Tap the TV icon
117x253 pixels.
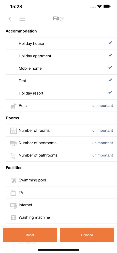tap(13, 193)
